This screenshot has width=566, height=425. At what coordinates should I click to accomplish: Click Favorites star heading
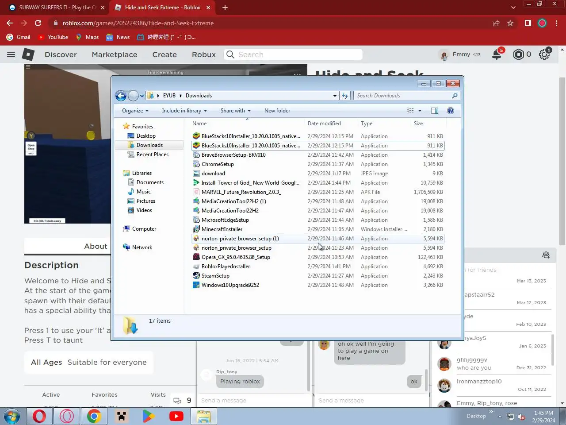(142, 127)
